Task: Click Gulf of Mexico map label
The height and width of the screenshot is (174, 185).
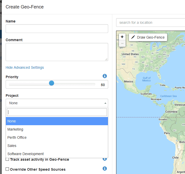Action: click(146, 79)
